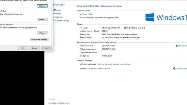Select installed memory value 8.00 GB

coord(105,31)
